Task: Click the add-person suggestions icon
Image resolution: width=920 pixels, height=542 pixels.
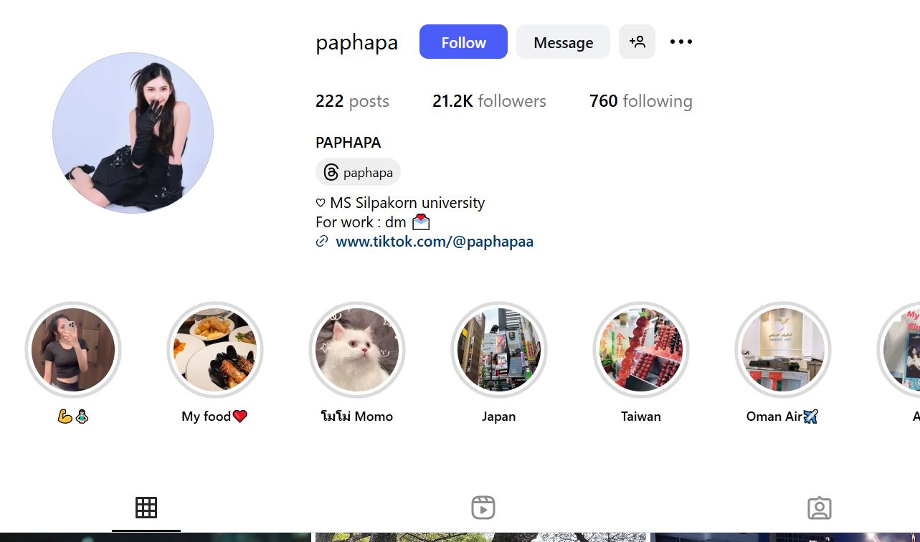Action: pyautogui.click(x=637, y=42)
